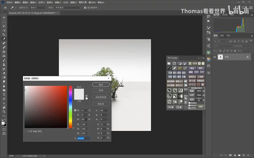The width and height of the screenshot is (254, 158).
Task: Click the 确定 button in color picker
Action: pos(101,85)
